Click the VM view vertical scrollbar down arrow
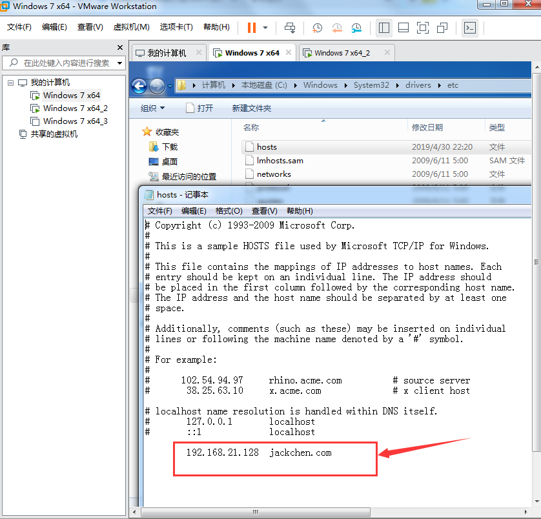 point(537,502)
